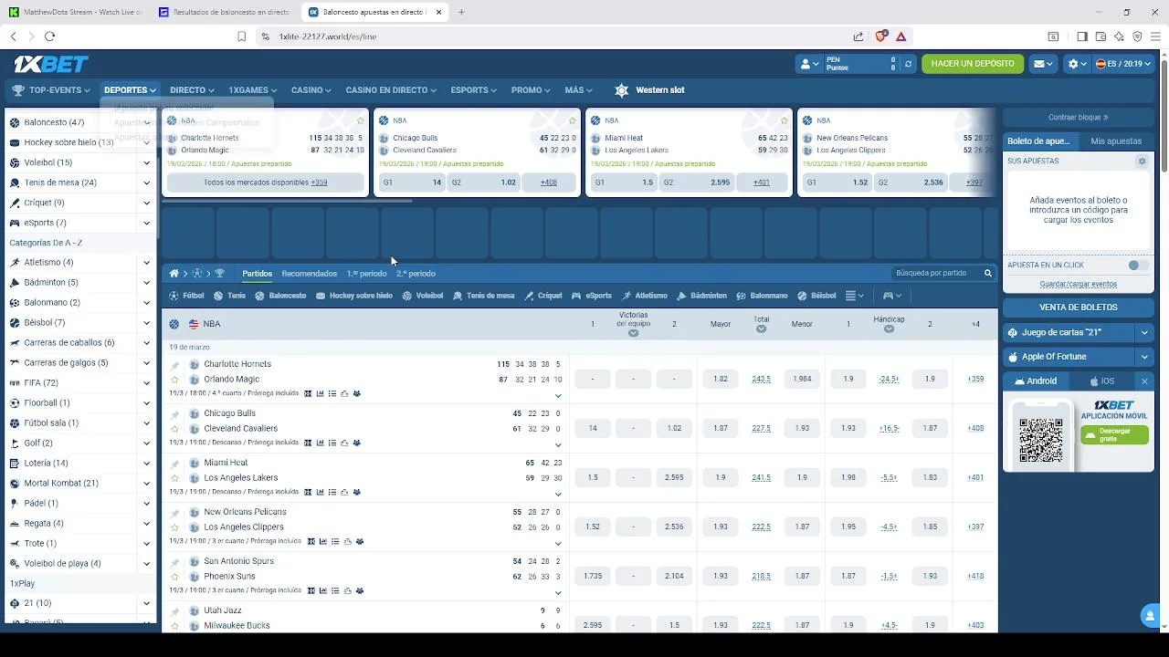Toggle Apuesta en un click switch

(x=1138, y=266)
